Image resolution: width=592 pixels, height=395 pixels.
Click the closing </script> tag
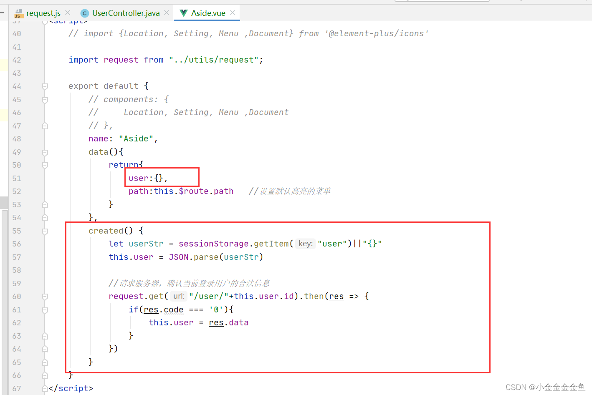pyautogui.click(x=71, y=389)
